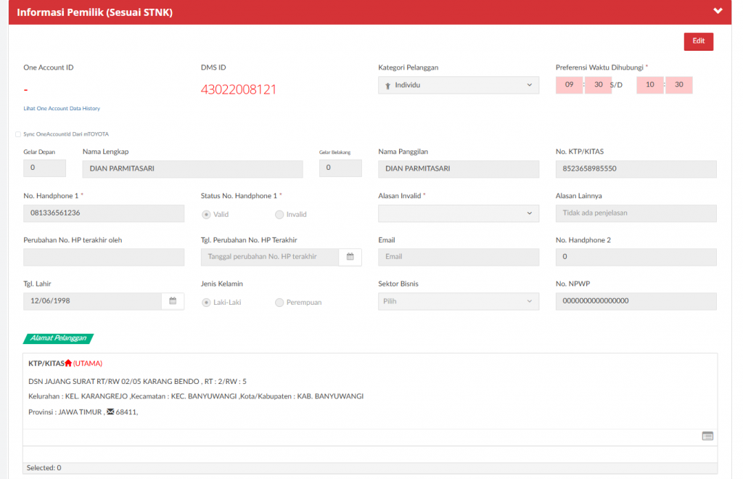Click the address grid menu icon
Screen dimensions: 743x479
(707, 436)
